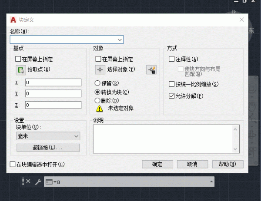Expand the block name (名称) dropdown
Viewport: 261px width, 201px height.
pos(120,40)
